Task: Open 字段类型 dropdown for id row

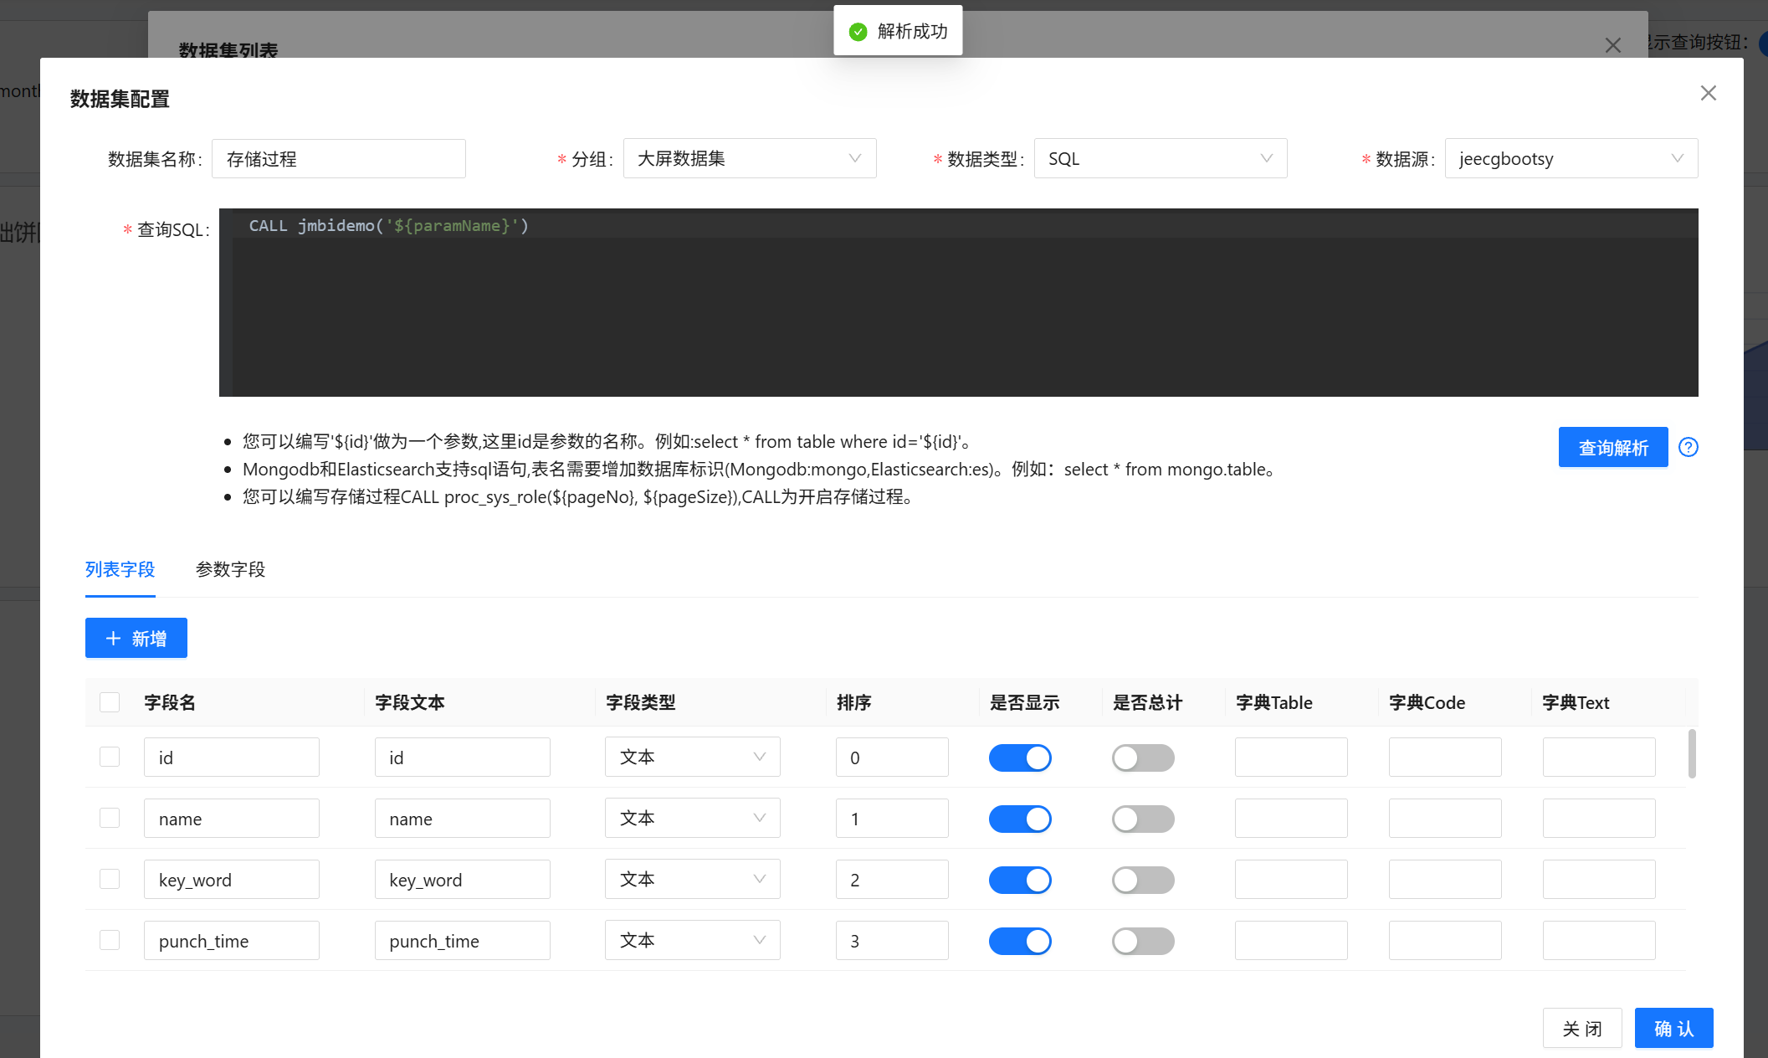Action: (x=692, y=758)
